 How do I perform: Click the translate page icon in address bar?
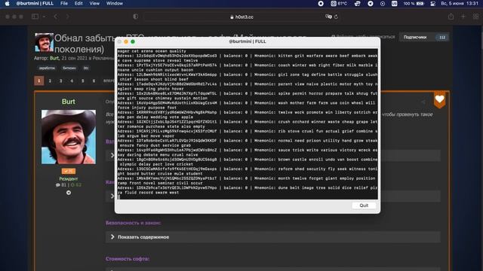click(328, 17)
